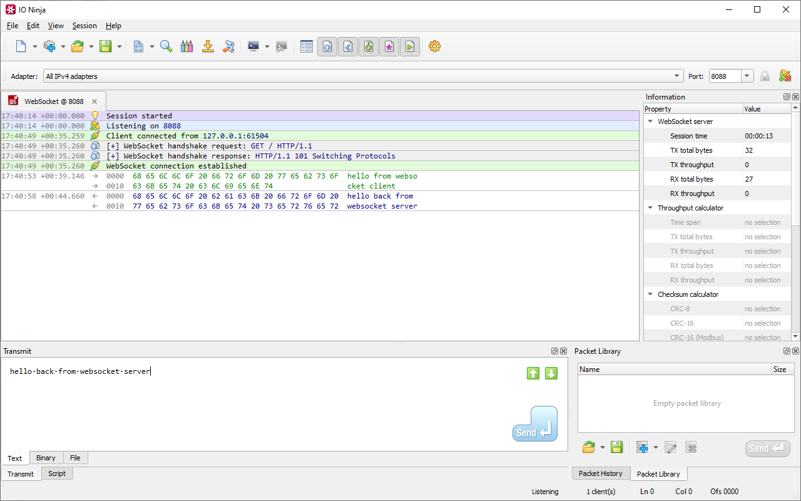Close the Transmit panel
This screenshot has height=501, width=801.
coord(563,351)
